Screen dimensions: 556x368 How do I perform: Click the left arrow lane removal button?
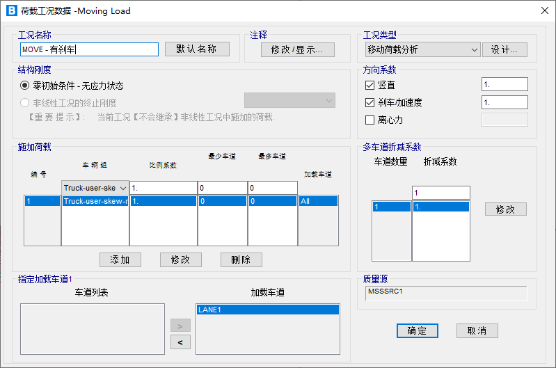pos(180,342)
